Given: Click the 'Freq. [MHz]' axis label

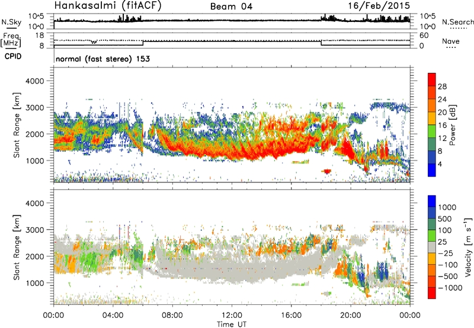Looking at the screenshot, I should [11, 40].
